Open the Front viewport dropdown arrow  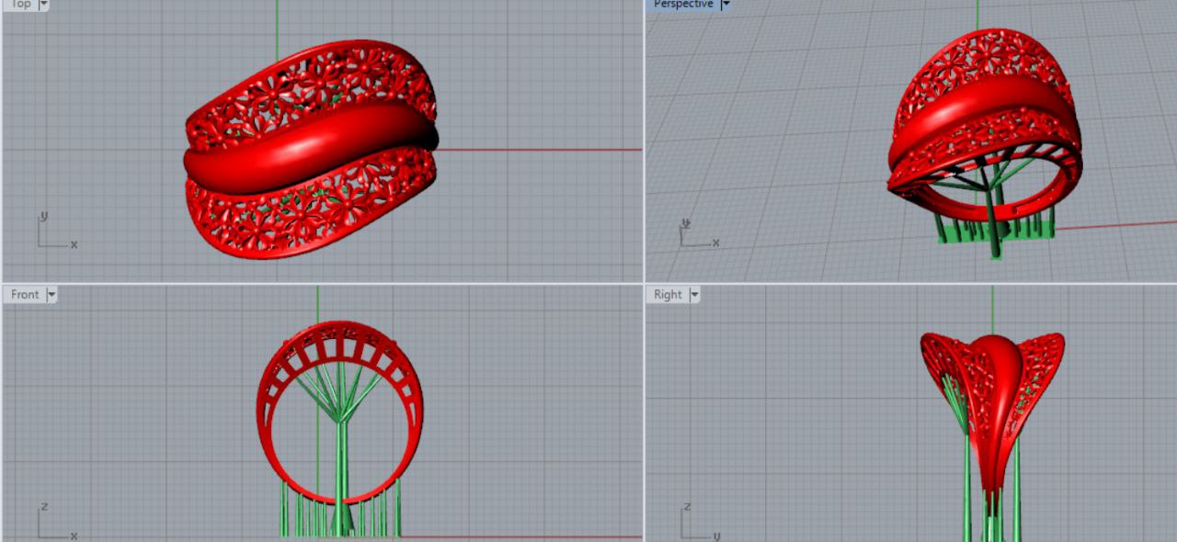coord(51,295)
